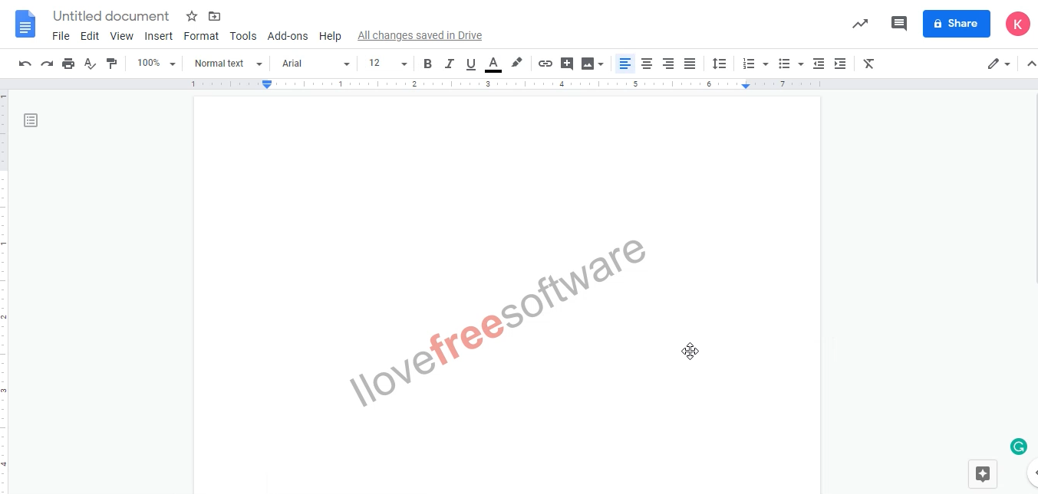Decrease paragraph indent
This screenshot has width=1038, height=494.
click(819, 64)
